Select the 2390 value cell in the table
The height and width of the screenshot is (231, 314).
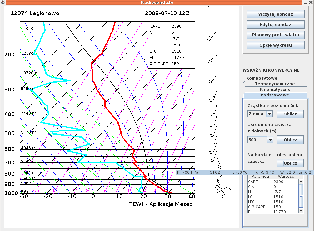click(286, 182)
